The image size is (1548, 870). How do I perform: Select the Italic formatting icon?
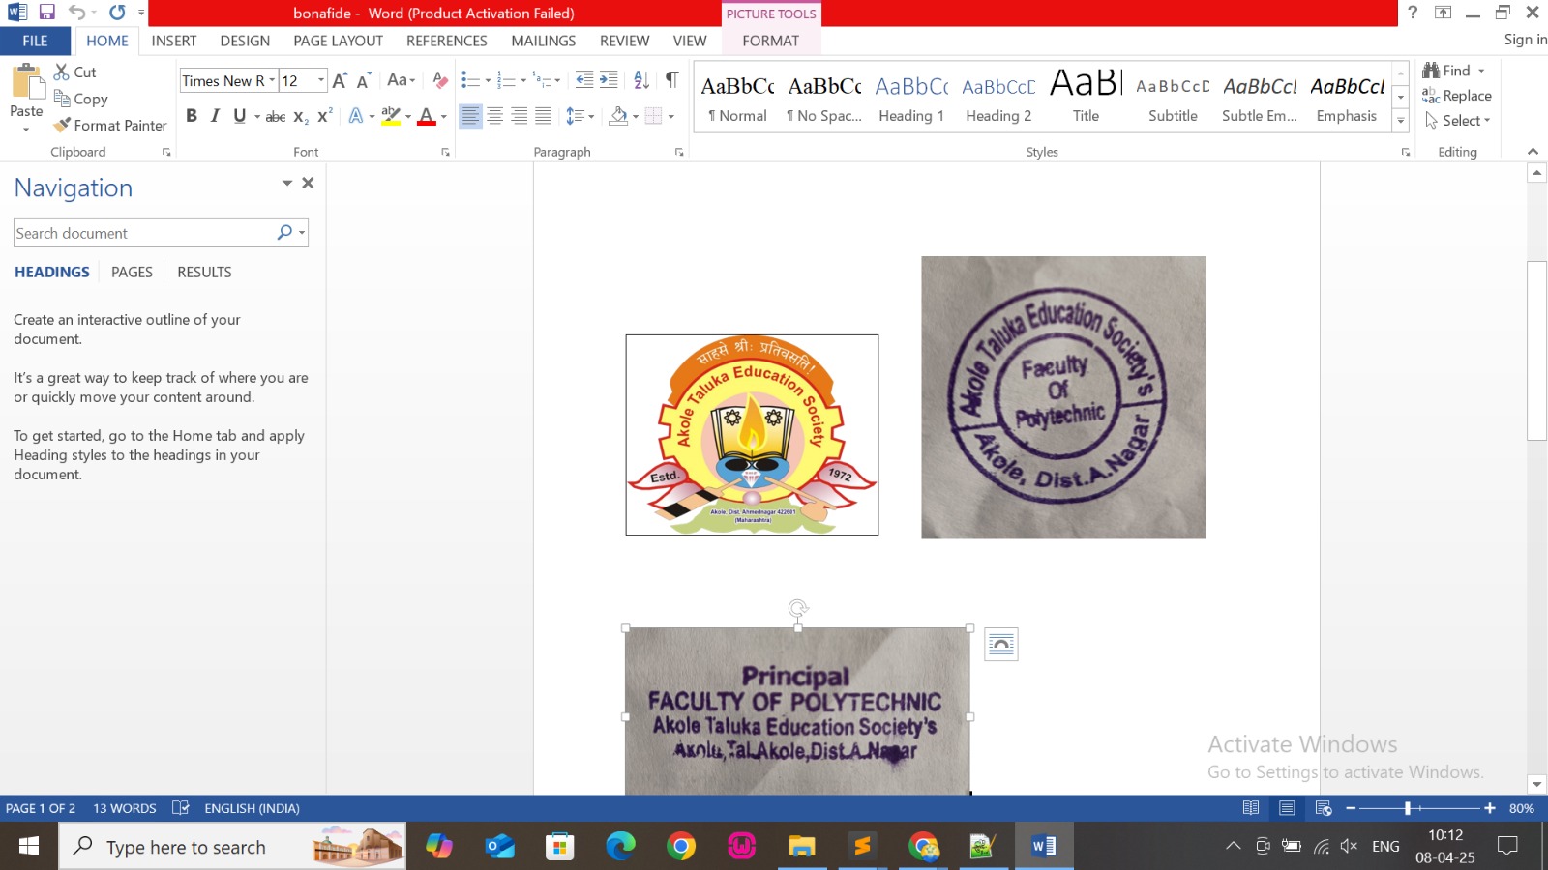point(215,116)
